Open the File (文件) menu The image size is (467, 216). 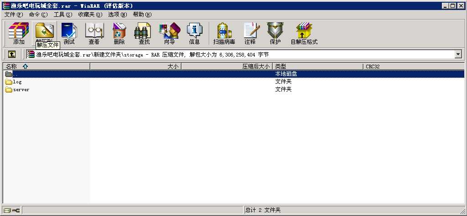14,15
